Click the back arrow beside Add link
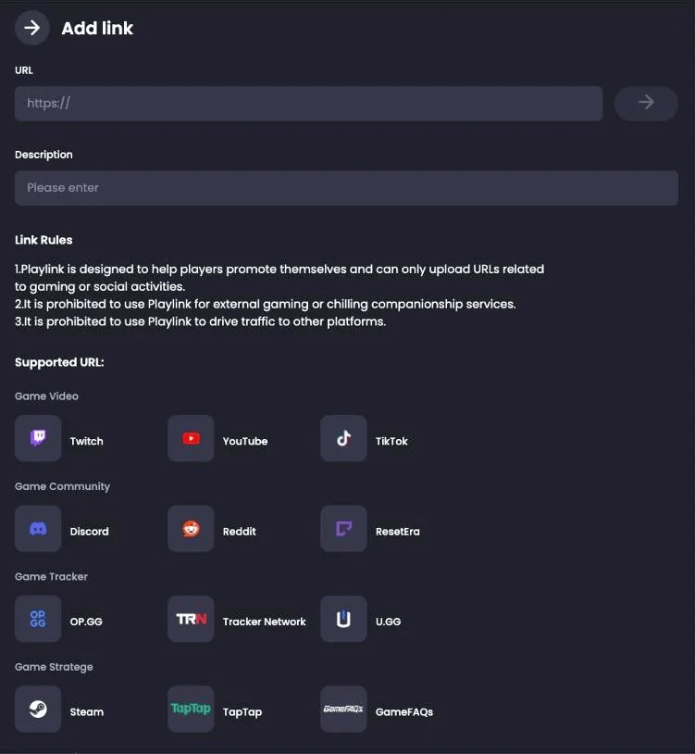Image resolution: width=695 pixels, height=754 pixels. point(32,28)
